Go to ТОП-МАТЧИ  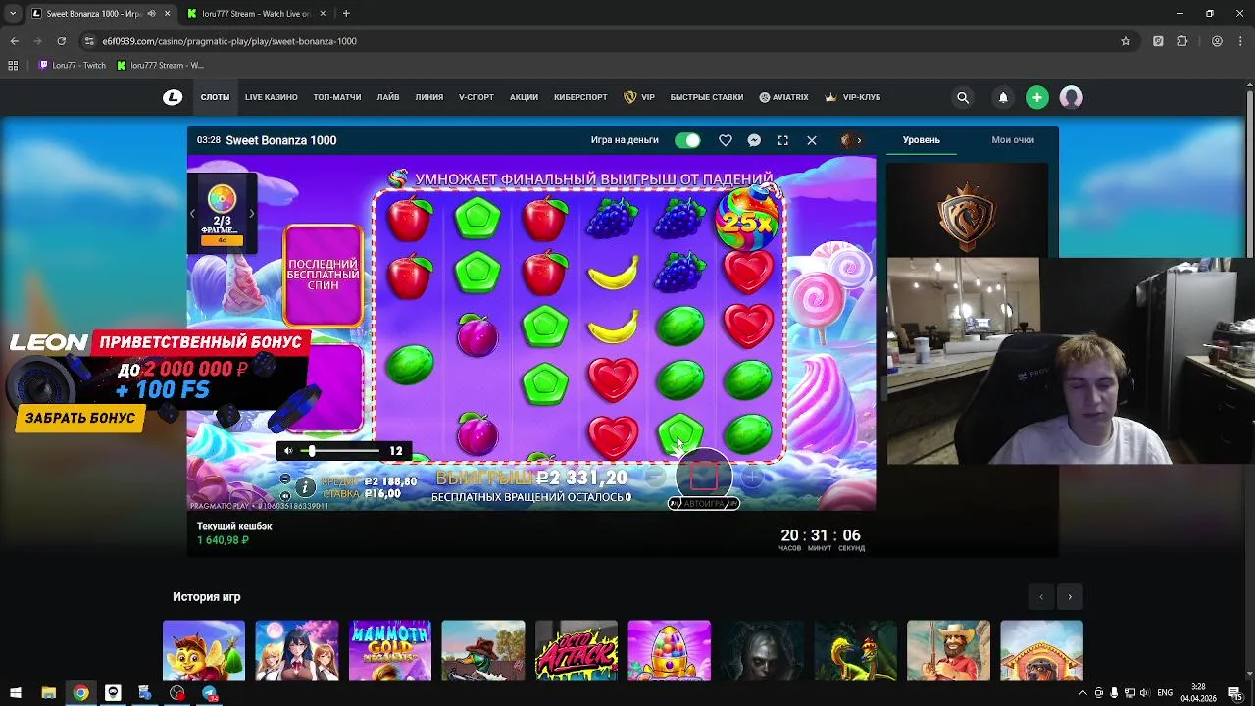pos(337,97)
